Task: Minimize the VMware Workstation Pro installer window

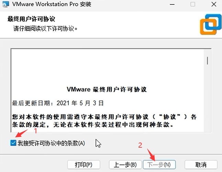Action: pyautogui.click(x=172, y=4)
